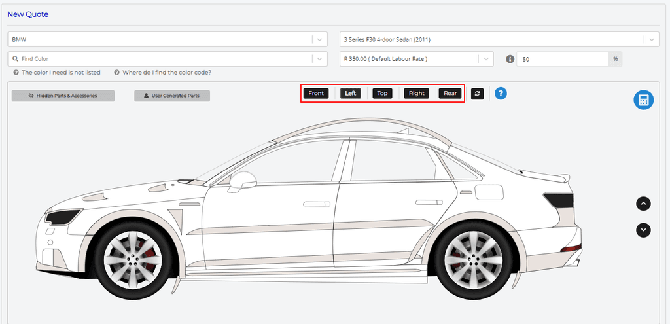
Task: Switch to the Front view
Action: (316, 93)
